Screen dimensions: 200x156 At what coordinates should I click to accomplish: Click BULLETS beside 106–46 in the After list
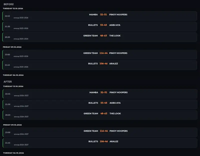pos(93,141)
